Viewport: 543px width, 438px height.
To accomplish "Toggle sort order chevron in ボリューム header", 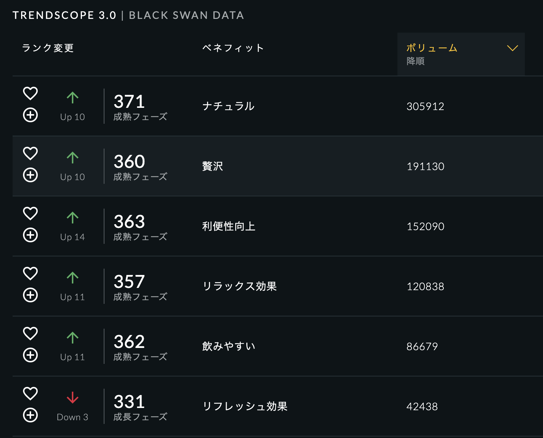I will click(512, 48).
